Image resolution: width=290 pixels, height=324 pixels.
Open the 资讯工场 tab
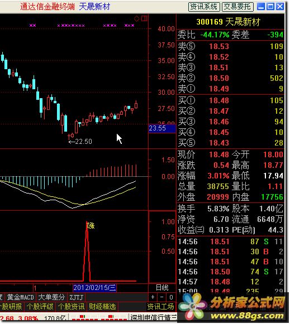[160, 307]
